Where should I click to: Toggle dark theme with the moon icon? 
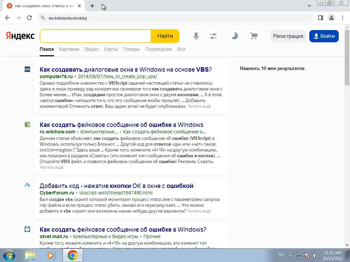tap(234, 36)
